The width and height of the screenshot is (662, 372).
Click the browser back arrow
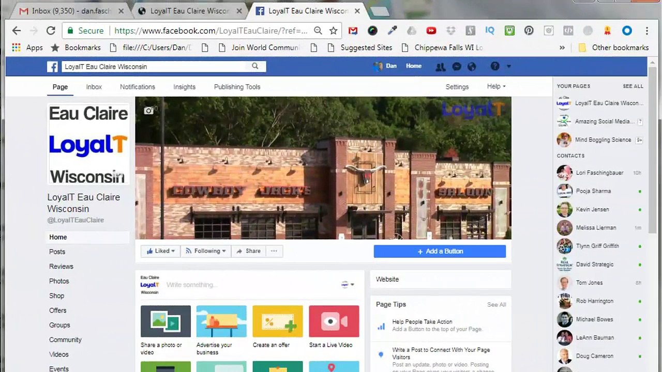click(x=17, y=30)
